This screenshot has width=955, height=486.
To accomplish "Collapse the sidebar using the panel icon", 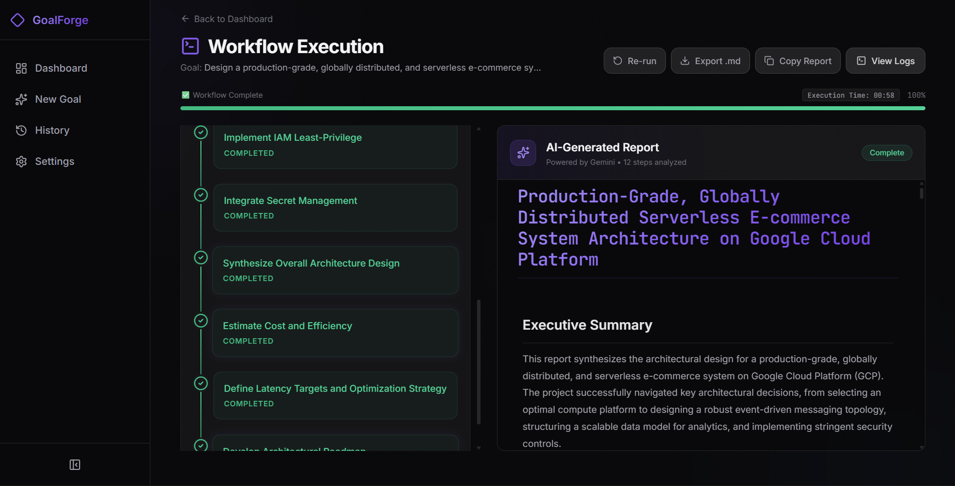I will click(75, 465).
